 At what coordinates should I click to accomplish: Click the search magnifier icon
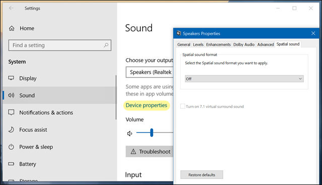pos(106,45)
